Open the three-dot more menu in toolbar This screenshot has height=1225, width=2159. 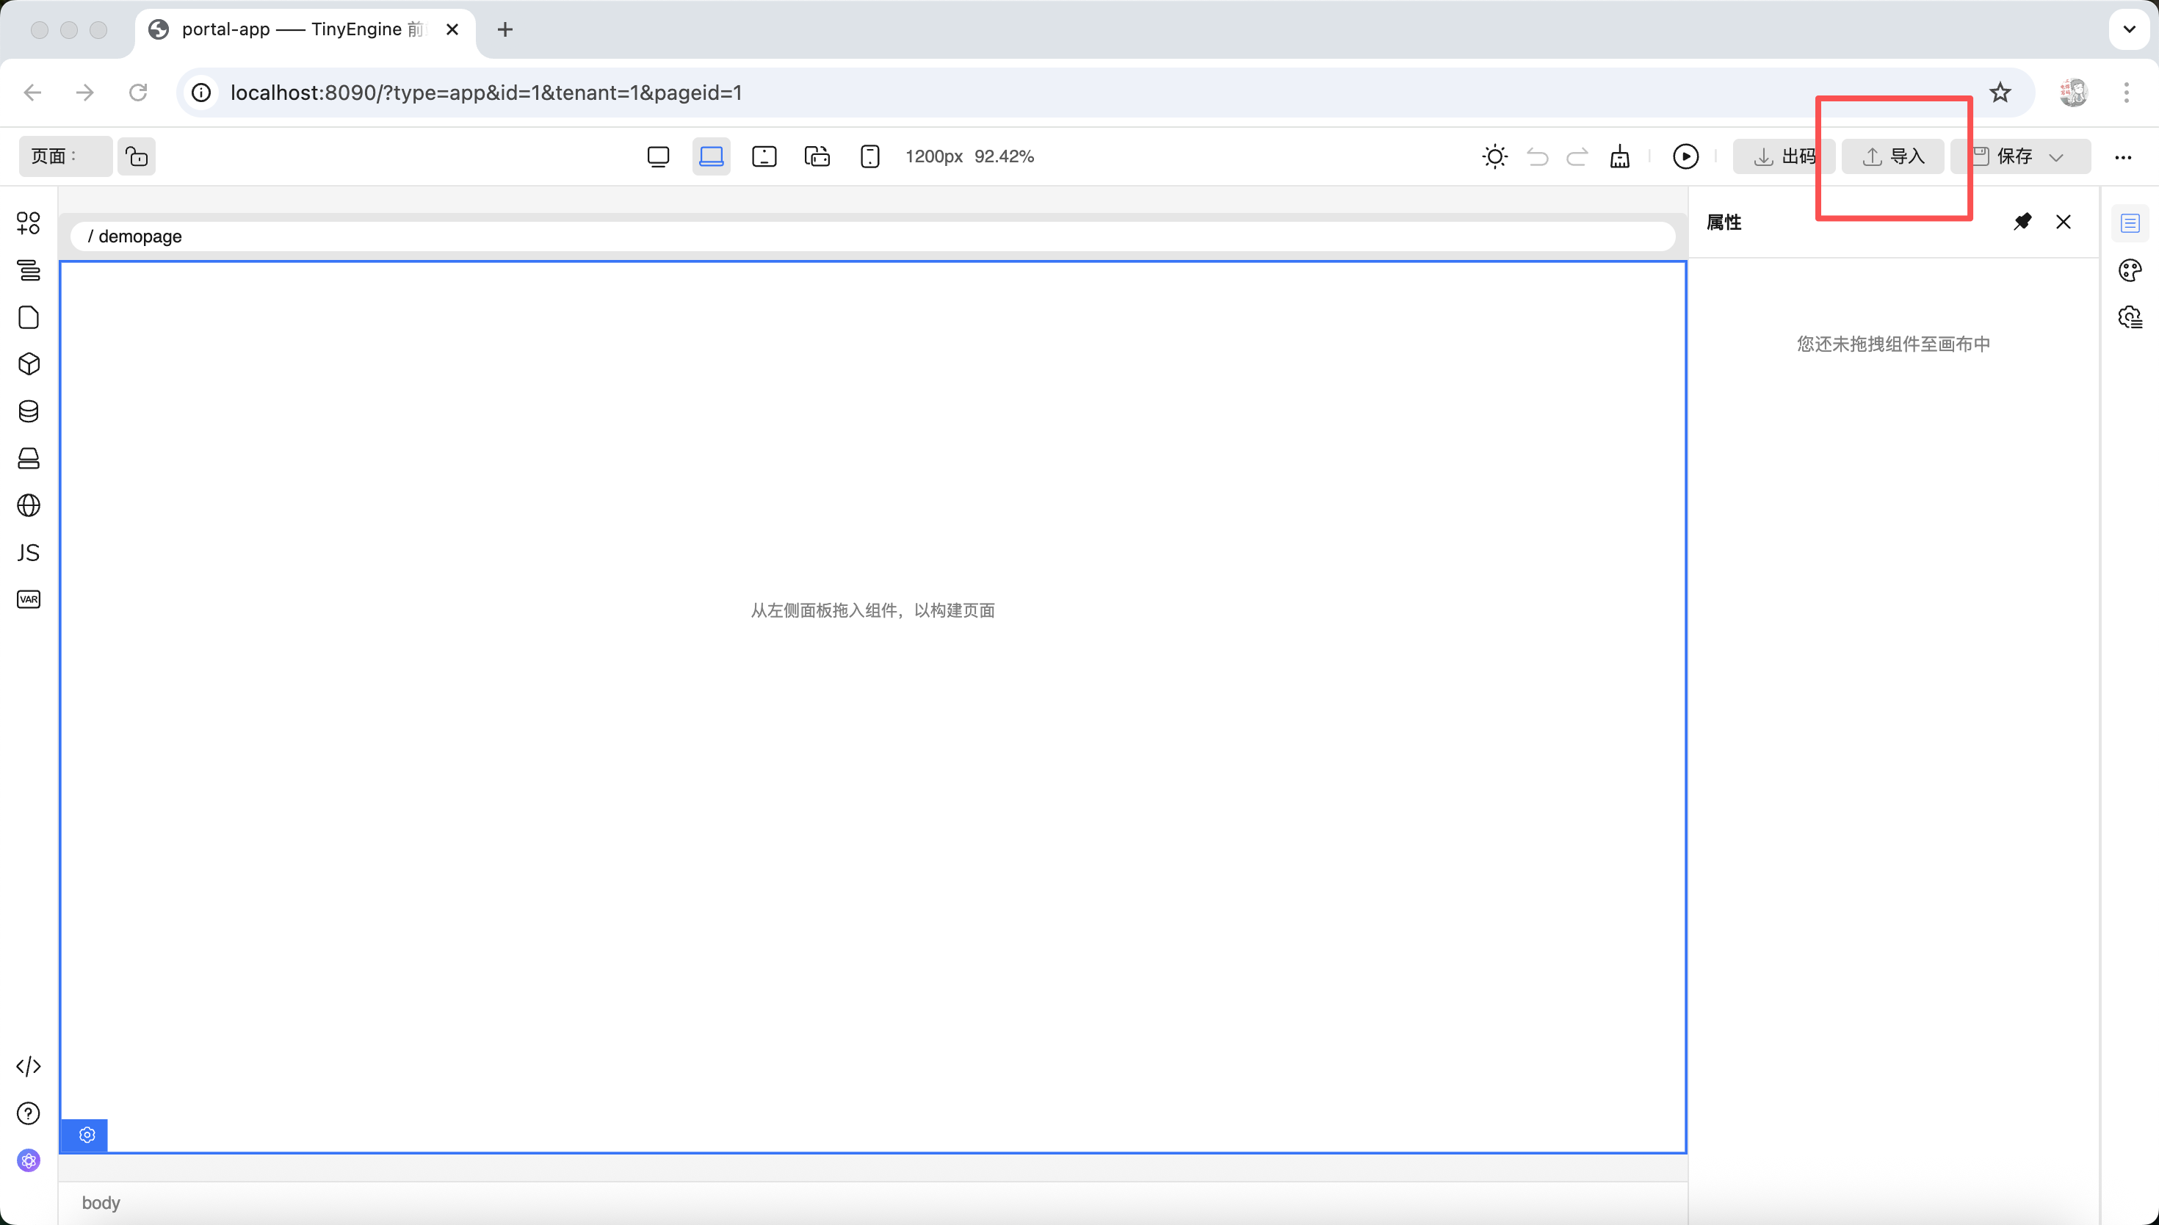coord(2123,157)
